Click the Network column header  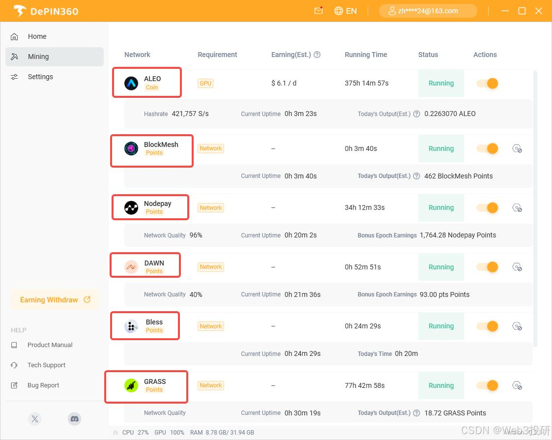coord(137,55)
